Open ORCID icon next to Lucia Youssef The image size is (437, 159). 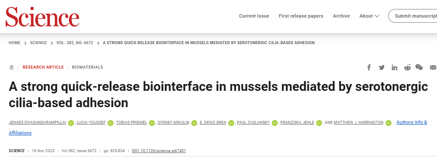(x=111, y=123)
